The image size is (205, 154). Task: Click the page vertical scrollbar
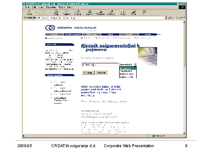click(x=184, y=77)
